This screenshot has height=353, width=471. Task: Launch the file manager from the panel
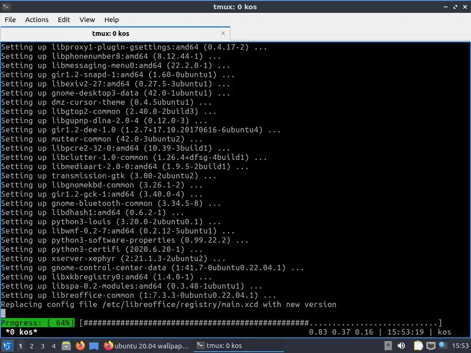point(66,346)
